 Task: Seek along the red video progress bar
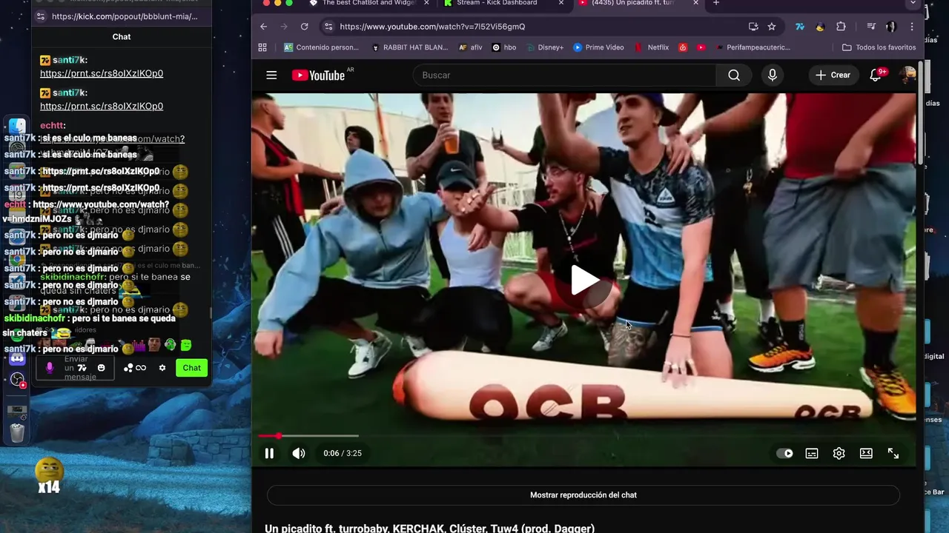[583, 436]
